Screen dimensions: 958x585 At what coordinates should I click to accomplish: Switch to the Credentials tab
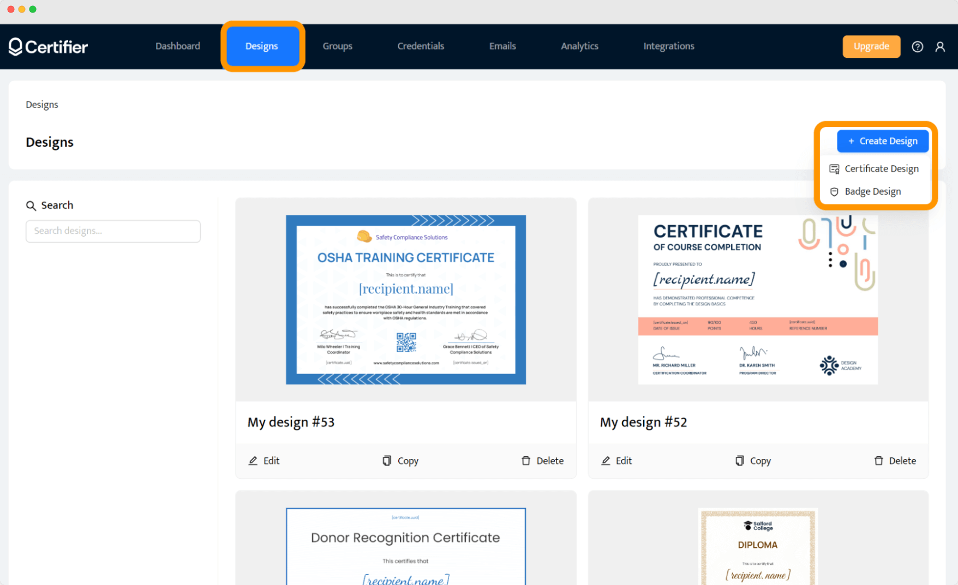(421, 46)
